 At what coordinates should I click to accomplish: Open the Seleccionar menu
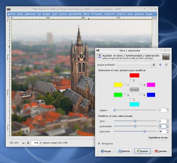30,14
